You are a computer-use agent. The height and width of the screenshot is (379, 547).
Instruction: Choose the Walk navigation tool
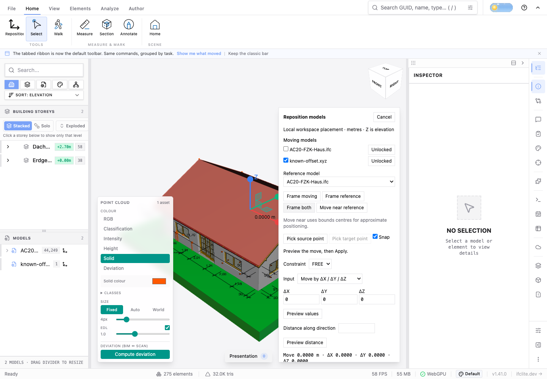tap(58, 28)
